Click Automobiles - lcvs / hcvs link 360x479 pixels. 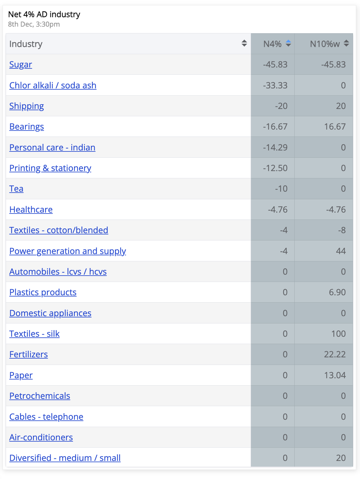click(58, 272)
